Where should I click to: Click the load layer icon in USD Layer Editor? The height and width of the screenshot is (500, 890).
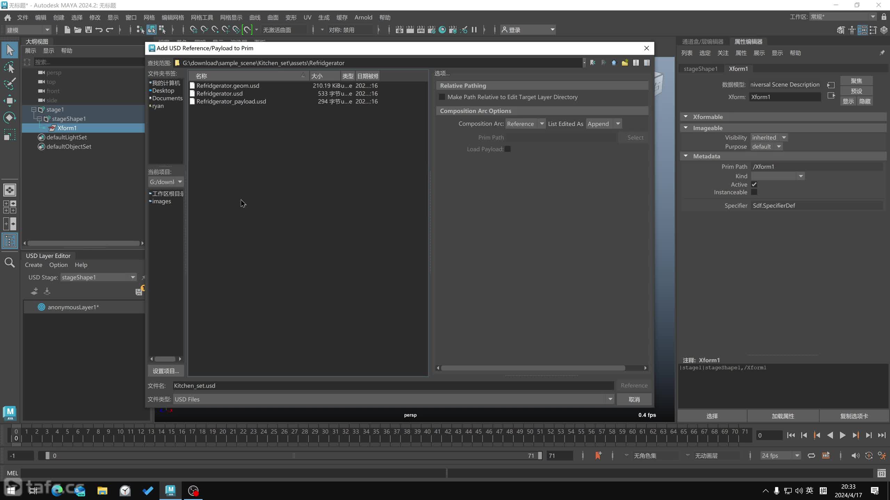click(x=47, y=291)
